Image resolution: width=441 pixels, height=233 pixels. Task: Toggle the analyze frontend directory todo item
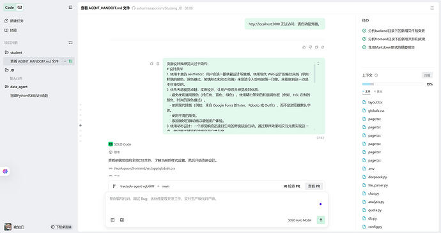click(394, 39)
